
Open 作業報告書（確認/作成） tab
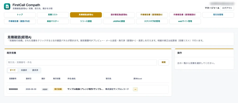tap(20, 21)
